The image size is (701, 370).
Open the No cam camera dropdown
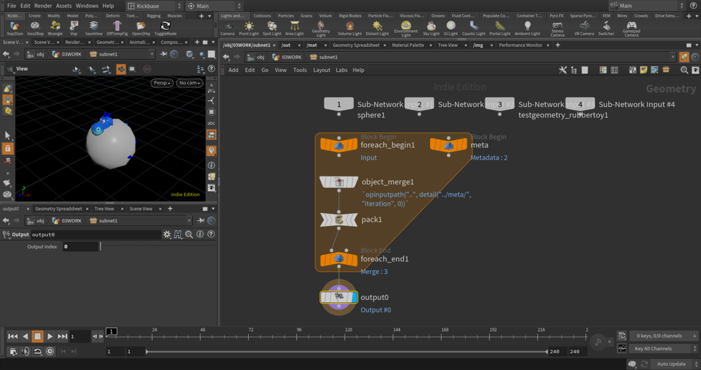pos(190,83)
